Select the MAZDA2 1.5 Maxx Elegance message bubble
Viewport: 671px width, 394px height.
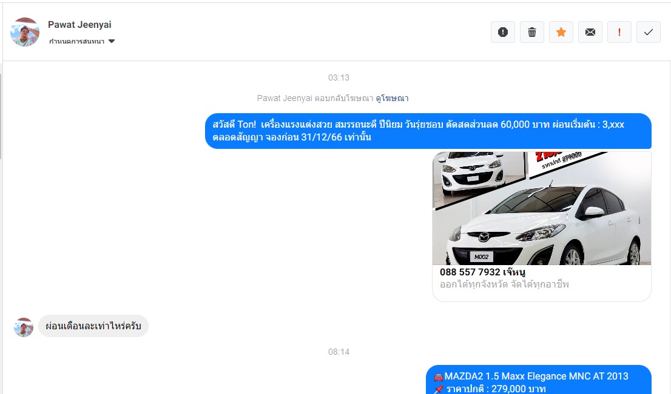pos(538,380)
